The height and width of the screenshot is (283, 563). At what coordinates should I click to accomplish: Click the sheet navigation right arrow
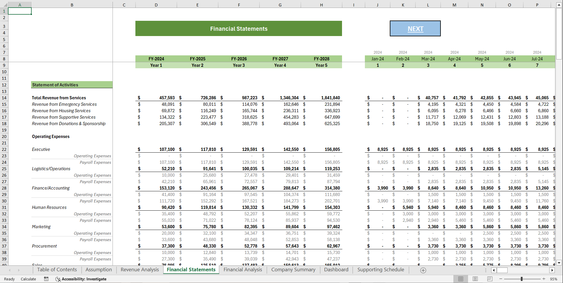click(x=19, y=270)
